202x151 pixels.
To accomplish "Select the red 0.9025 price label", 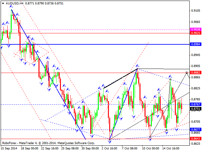I will (x=196, y=33).
